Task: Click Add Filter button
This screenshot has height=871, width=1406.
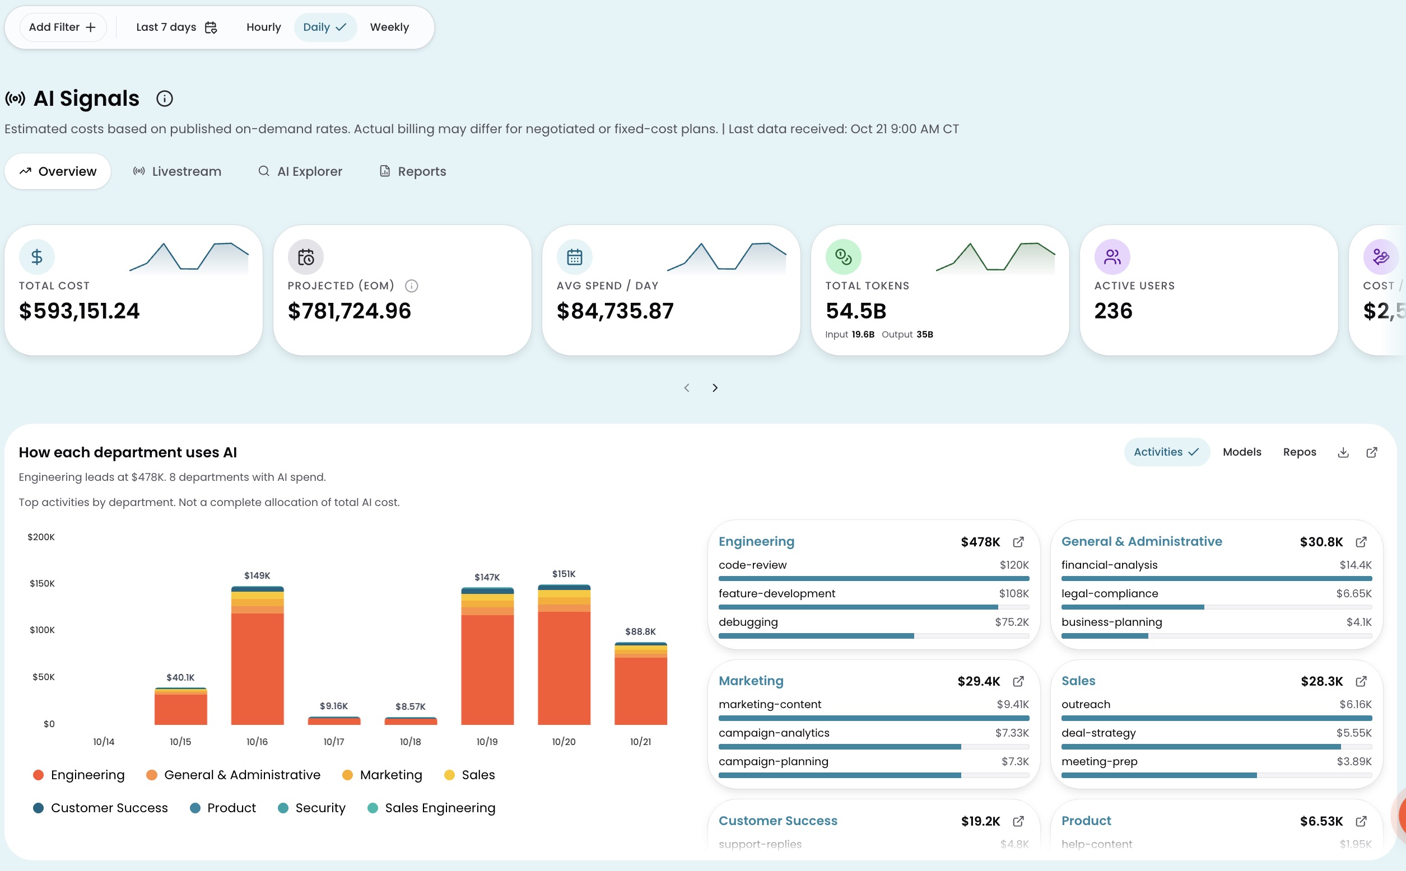Action: click(63, 27)
